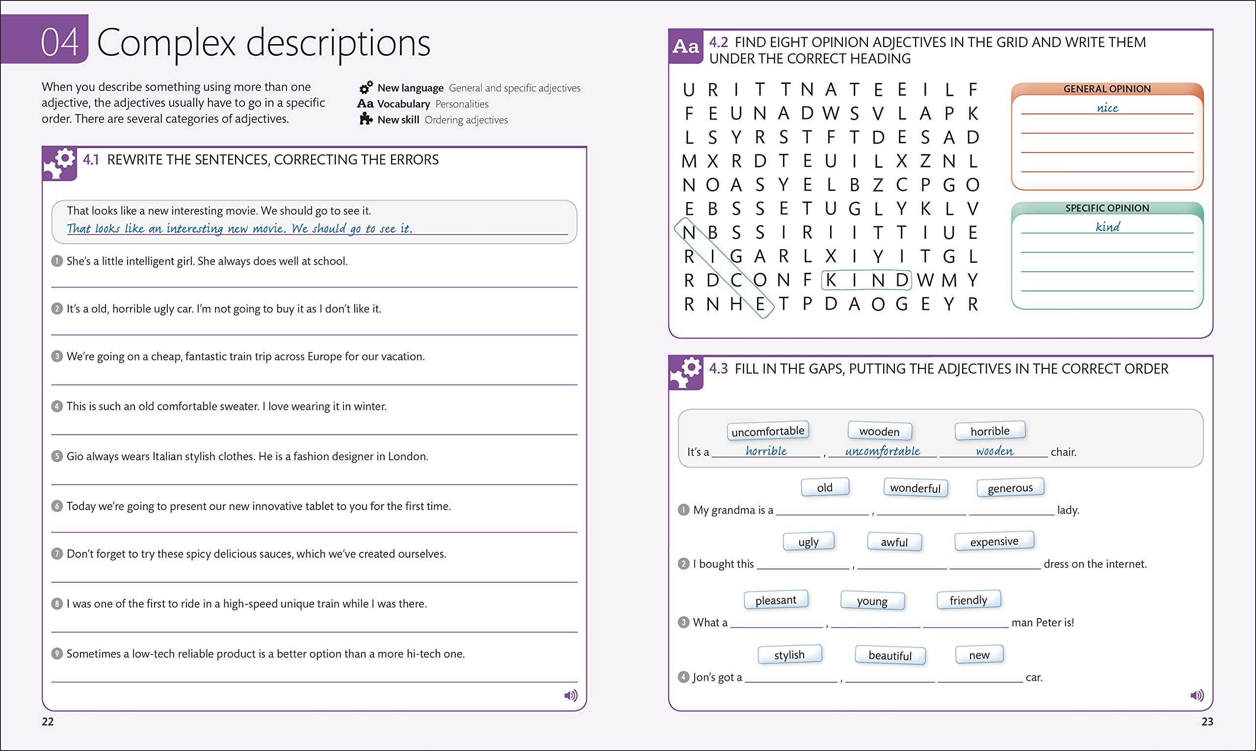1256x751 pixels.
Task: Click the 'GENERAL OPINION' box heading
Action: (x=1107, y=89)
